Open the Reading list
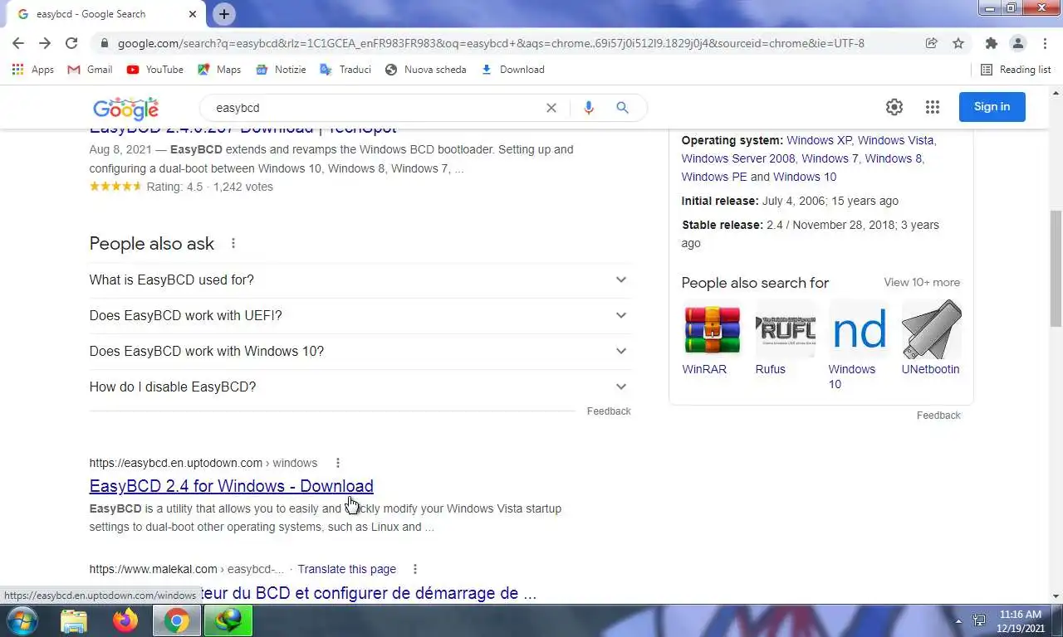This screenshot has width=1063, height=637. tap(1016, 70)
